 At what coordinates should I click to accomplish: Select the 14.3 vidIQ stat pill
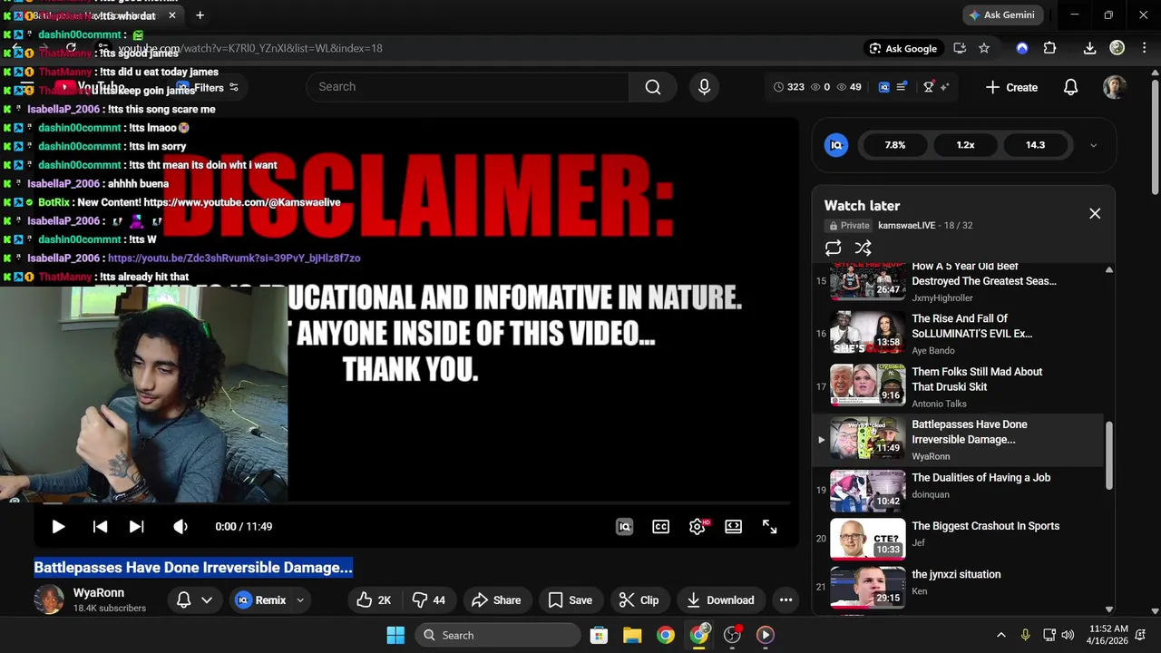1036,145
